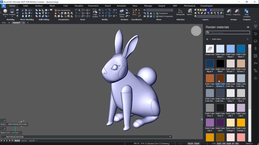Click the Copy Guided tool
This screenshot has height=145, width=259.
pos(95,13)
